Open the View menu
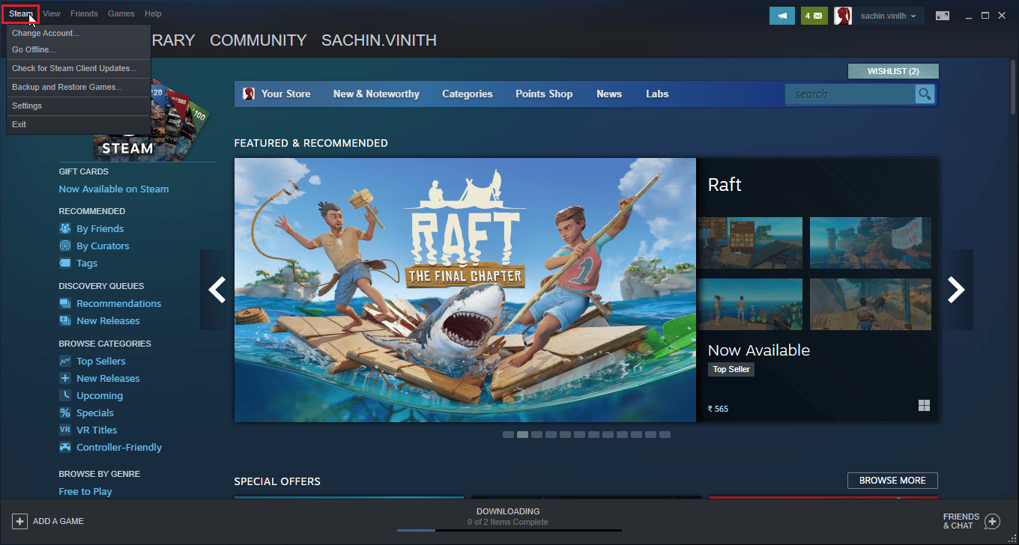The image size is (1019, 545). tap(52, 13)
